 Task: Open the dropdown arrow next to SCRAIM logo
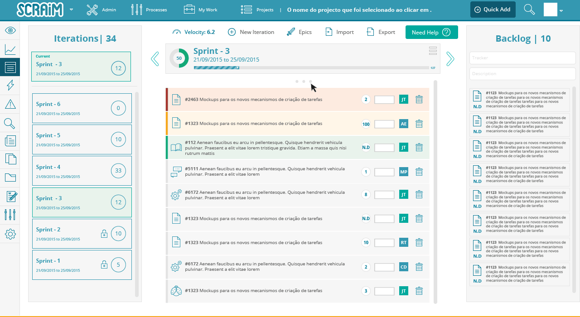tap(72, 10)
